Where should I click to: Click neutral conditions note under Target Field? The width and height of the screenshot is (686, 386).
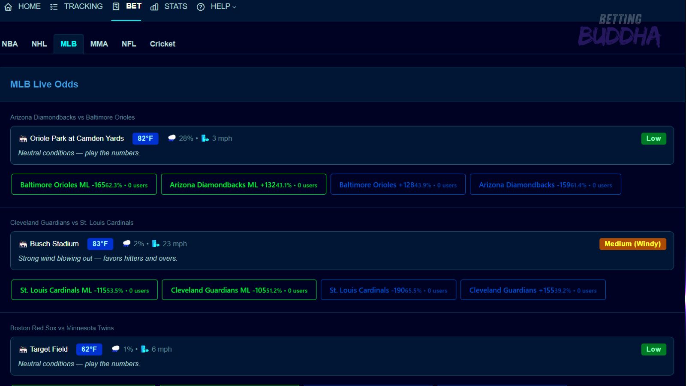79,364
